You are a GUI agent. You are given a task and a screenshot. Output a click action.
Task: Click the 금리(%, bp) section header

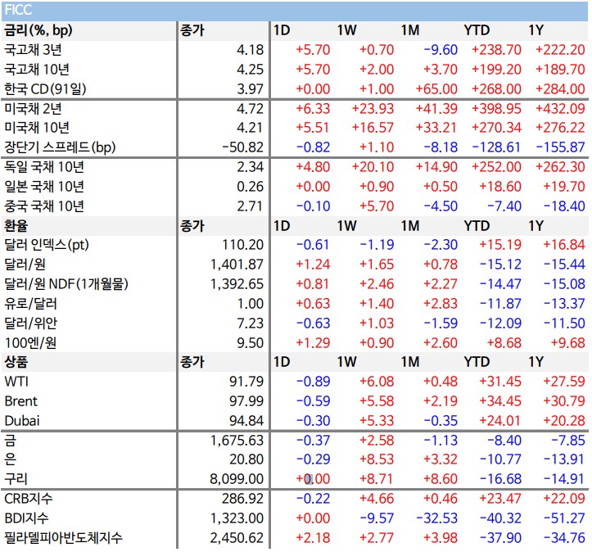click(38, 30)
